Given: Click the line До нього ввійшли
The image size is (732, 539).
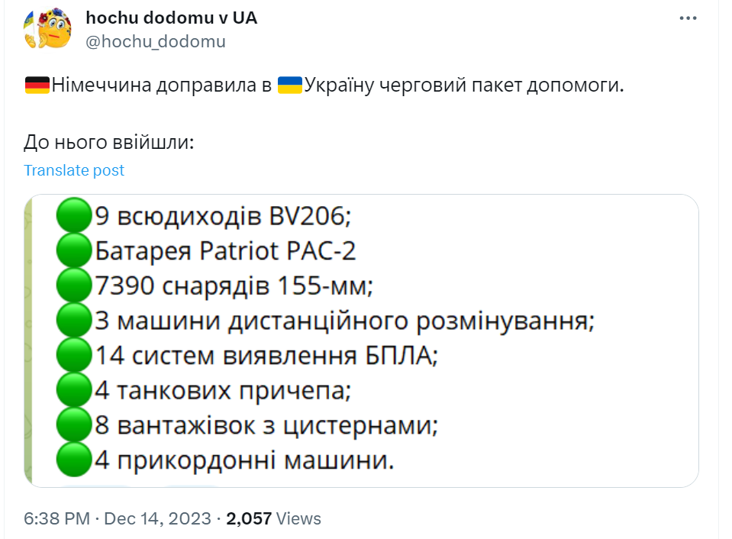Looking at the screenshot, I should [109, 142].
